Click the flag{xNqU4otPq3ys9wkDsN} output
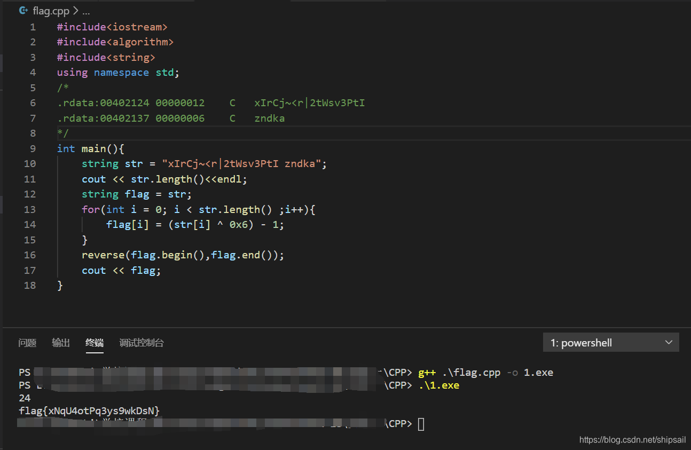Viewport: 691px width, 450px height. click(89, 410)
